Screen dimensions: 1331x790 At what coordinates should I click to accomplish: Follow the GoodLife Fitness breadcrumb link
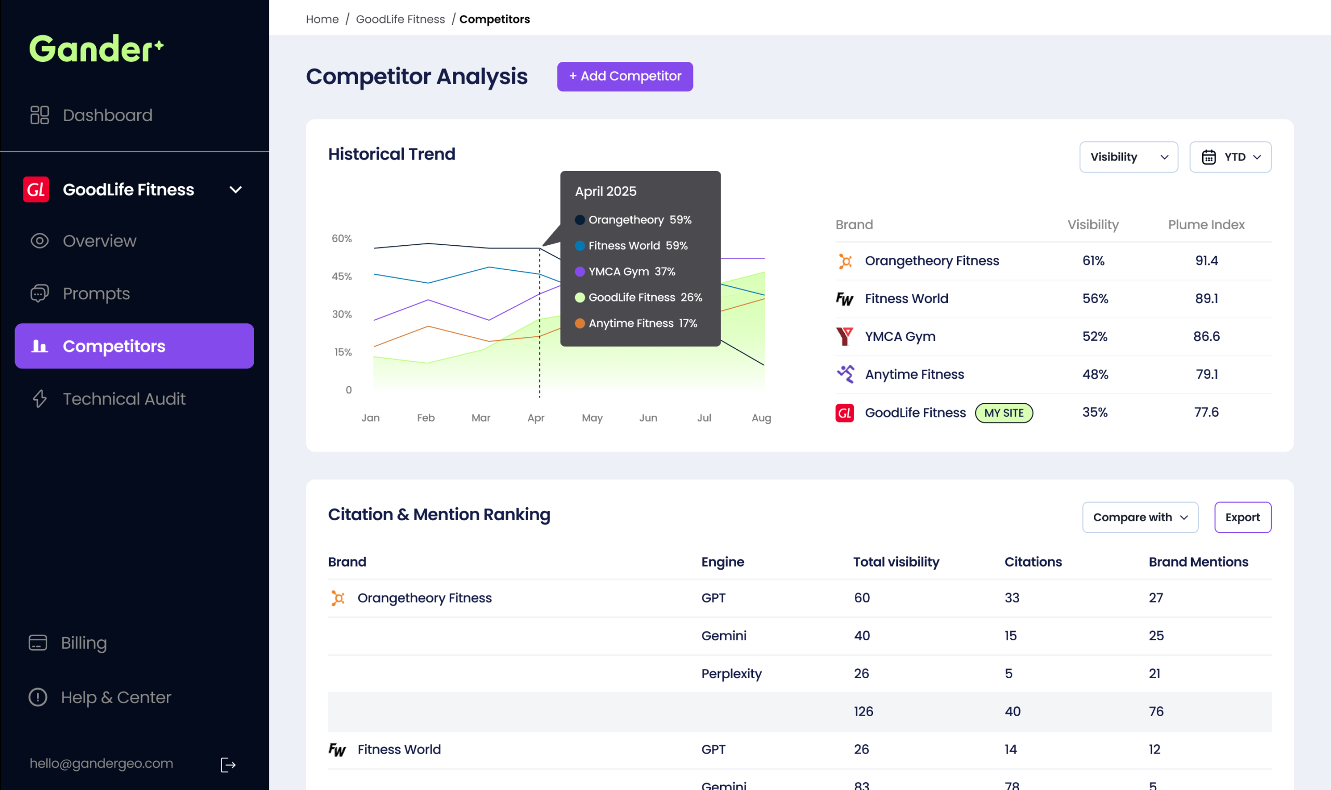[x=400, y=19]
